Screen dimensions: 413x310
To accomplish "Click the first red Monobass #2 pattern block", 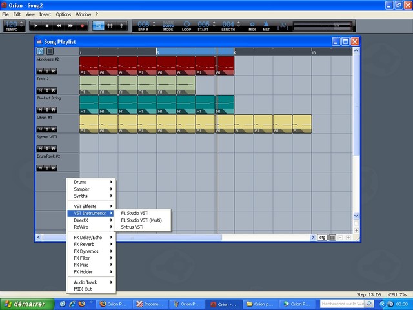I will pyautogui.click(x=89, y=66).
